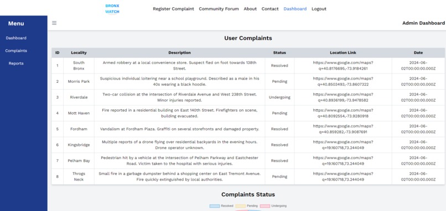Screen dimensions: 446x211
Task: Open Riverdale complaint location link
Action: coord(343,97)
